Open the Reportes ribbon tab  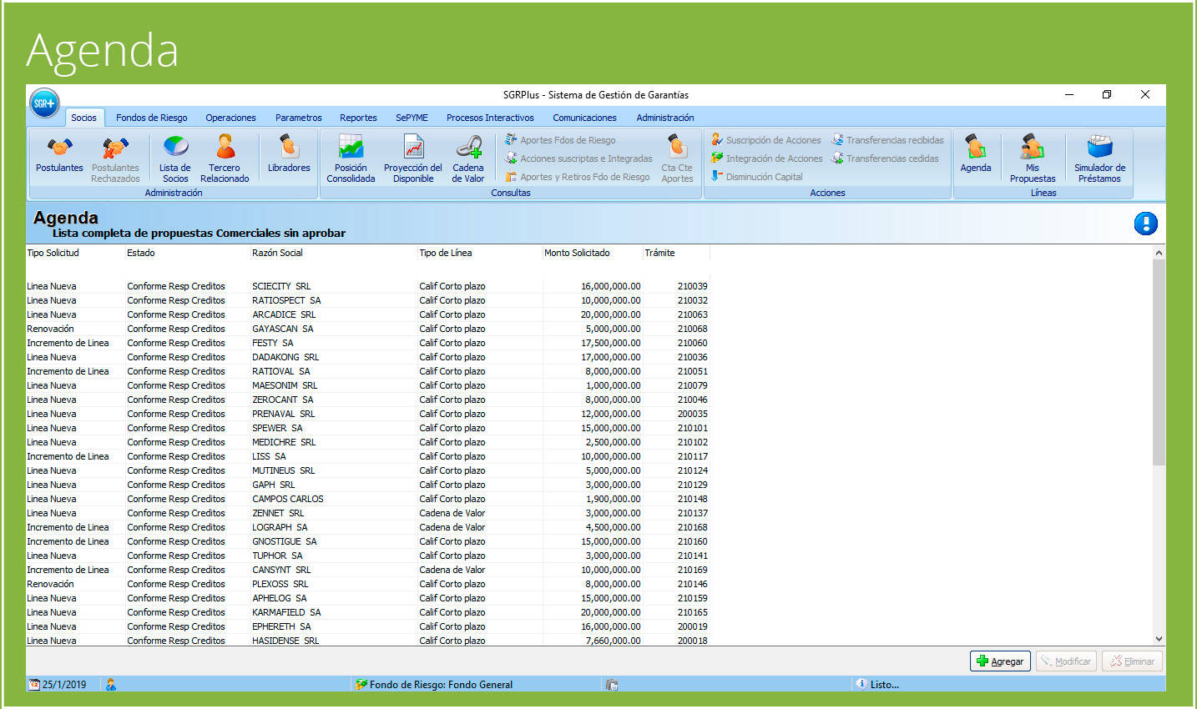point(358,118)
